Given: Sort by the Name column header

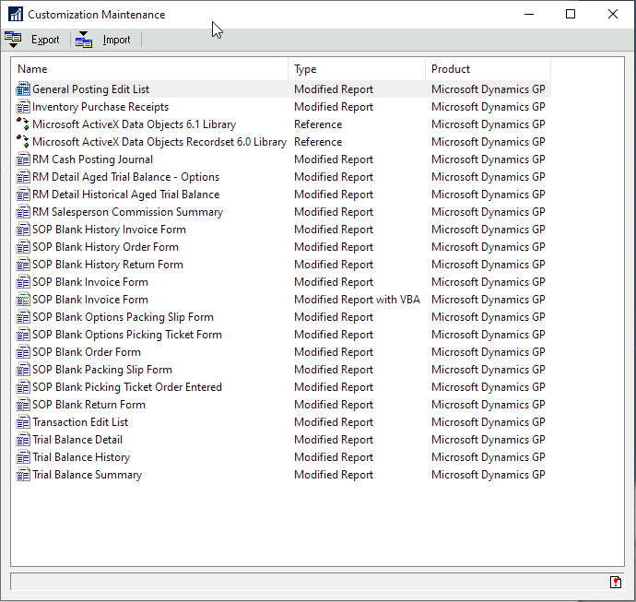Looking at the screenshot, I should [149, 69].
